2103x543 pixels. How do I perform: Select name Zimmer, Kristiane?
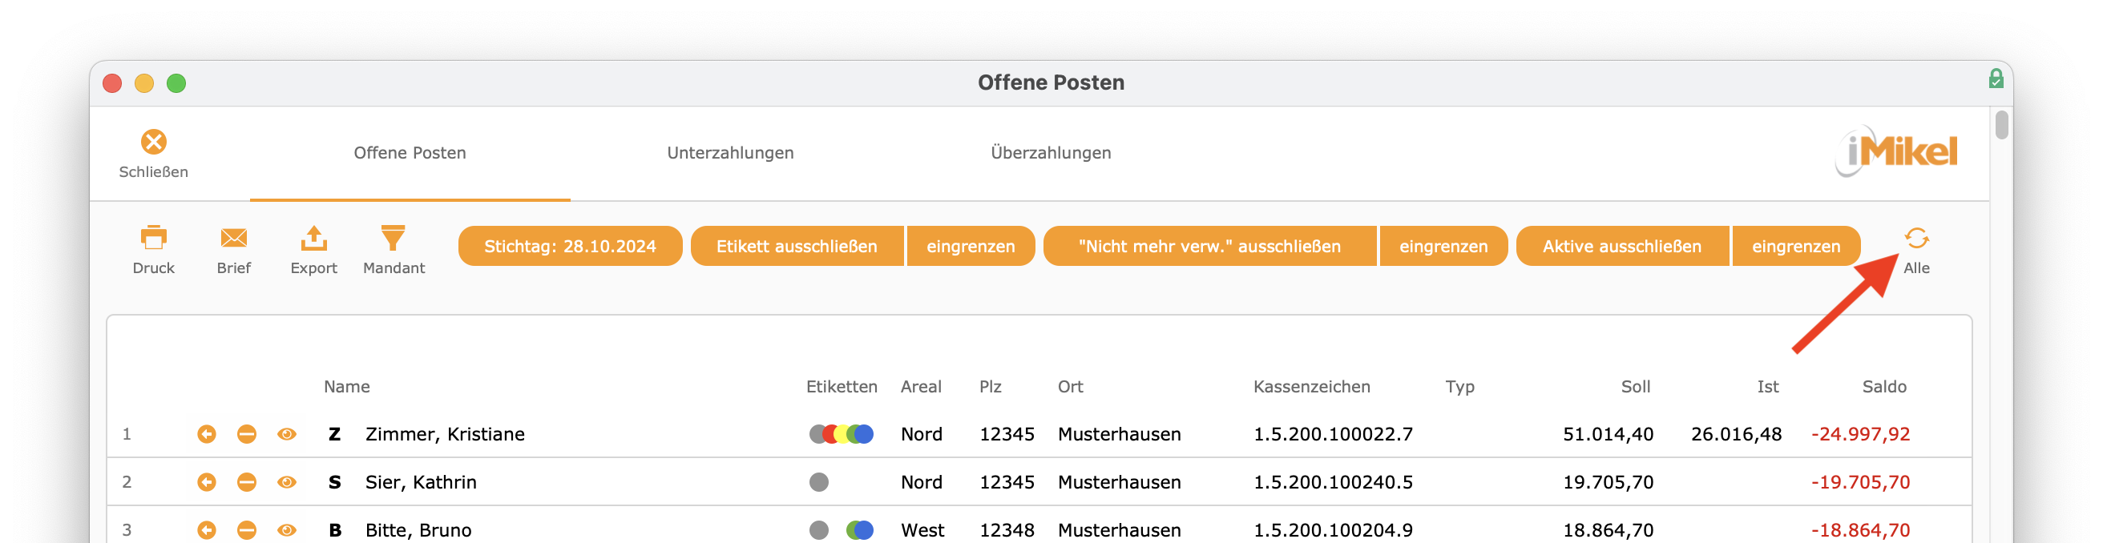[445, 434]
